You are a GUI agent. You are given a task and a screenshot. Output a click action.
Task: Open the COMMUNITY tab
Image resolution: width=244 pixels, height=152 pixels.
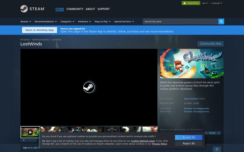pos(75,9)
